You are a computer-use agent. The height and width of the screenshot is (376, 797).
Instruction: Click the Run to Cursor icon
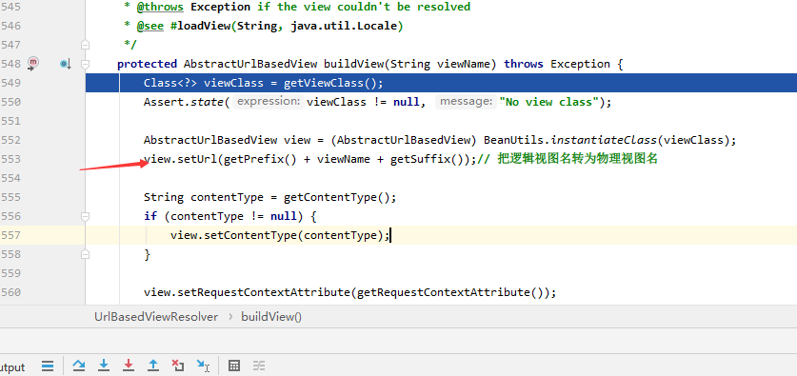coord(204,366)
